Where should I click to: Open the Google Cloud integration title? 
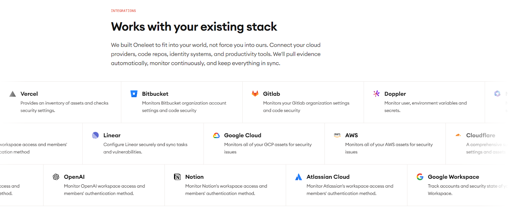tap(243, 136)
